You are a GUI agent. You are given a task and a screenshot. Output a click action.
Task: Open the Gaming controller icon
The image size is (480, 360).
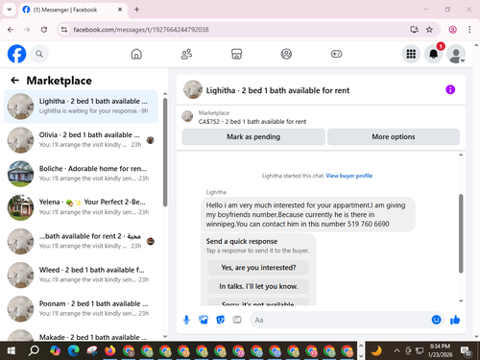[336, 54]
